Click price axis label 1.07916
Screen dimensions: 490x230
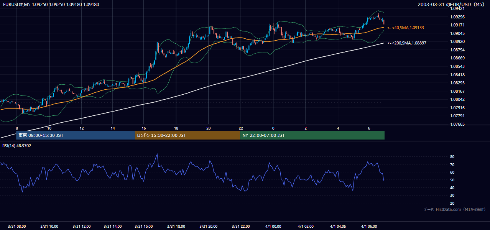tap(457, 108)
